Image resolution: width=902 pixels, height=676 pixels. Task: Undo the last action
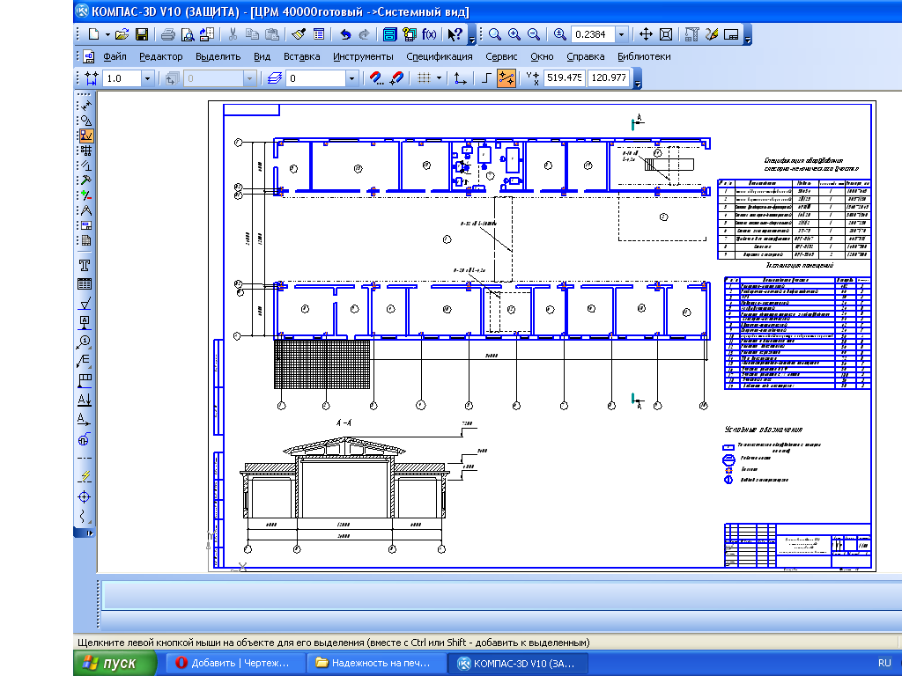pyautogui.click(x=345, y=34)
